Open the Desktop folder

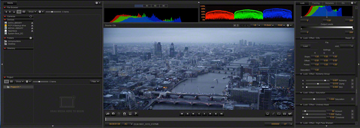click(11, 44)
